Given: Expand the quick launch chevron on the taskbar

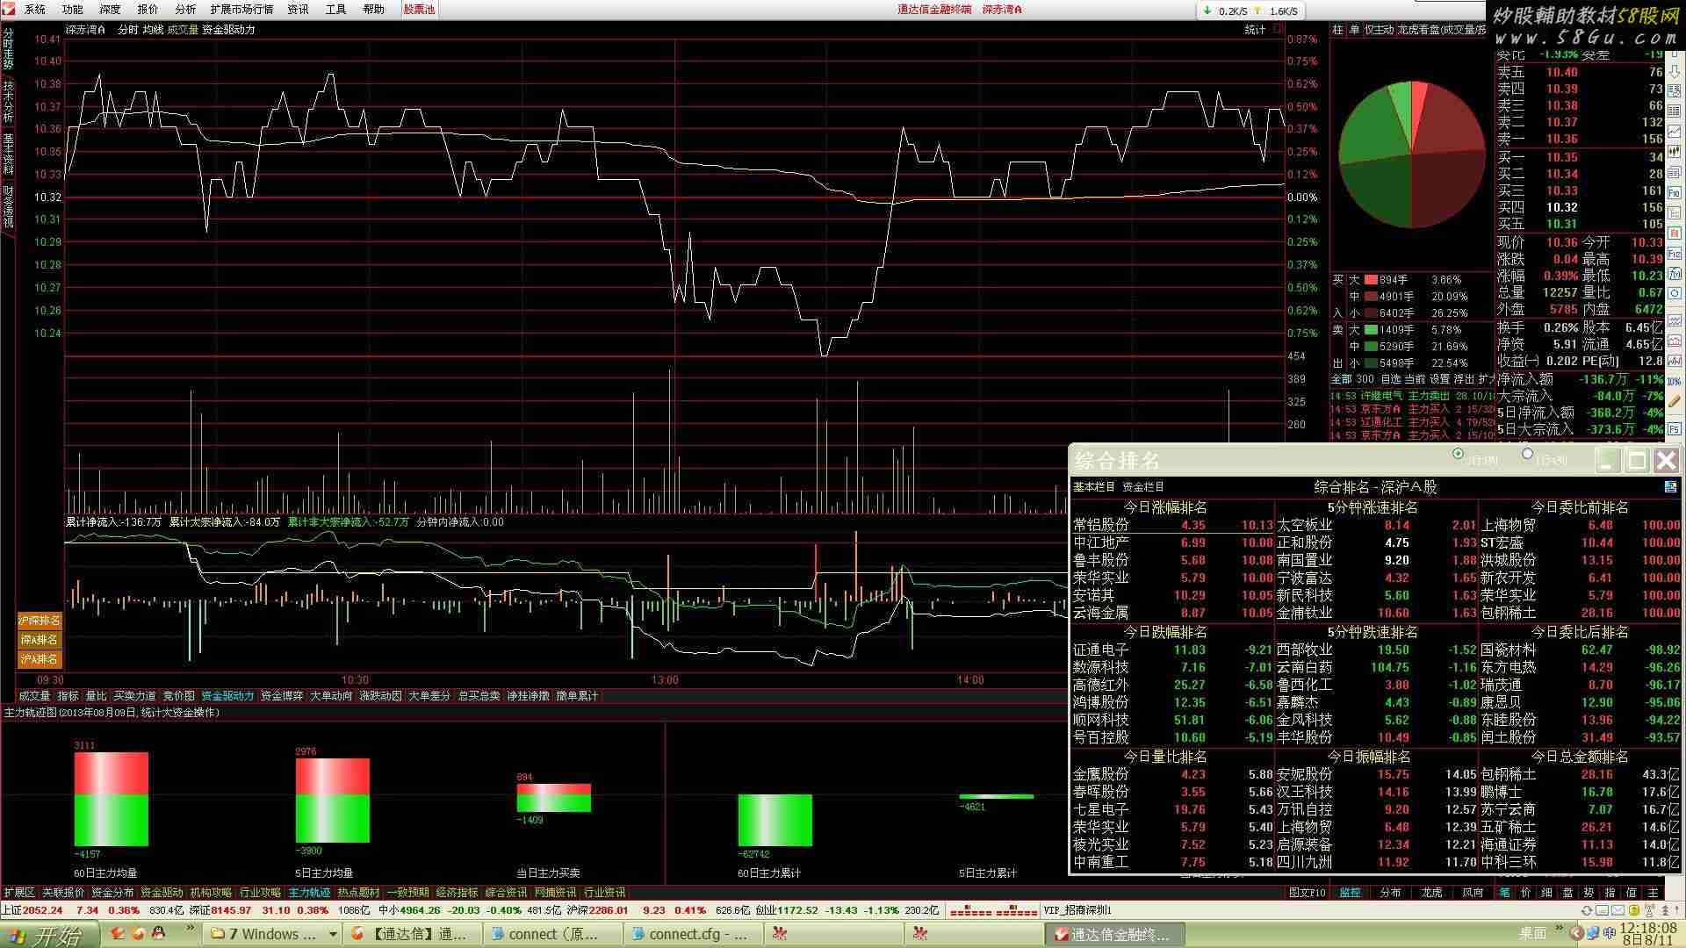Looking at the screenshot, I should click(190, 929).
